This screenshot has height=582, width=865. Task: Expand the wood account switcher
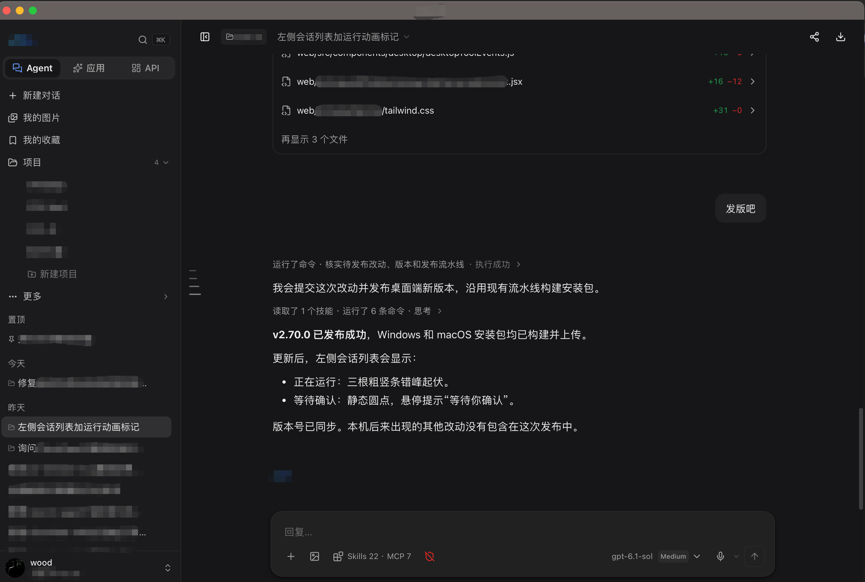pyautogui.click(x=168, y=568)
